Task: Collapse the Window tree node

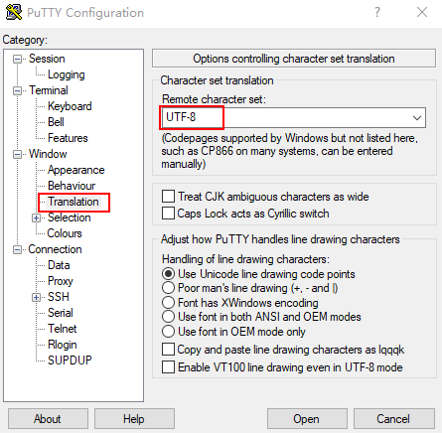Action: pos(17,155)
